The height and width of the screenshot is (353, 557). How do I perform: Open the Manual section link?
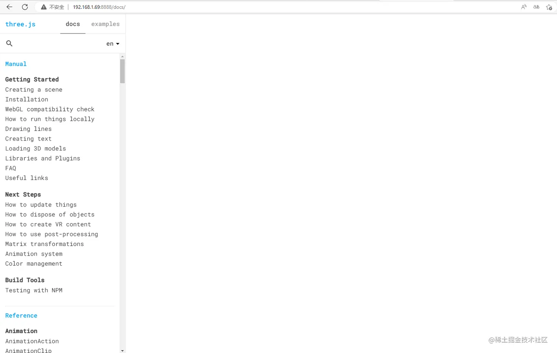[x=16, y=64]
